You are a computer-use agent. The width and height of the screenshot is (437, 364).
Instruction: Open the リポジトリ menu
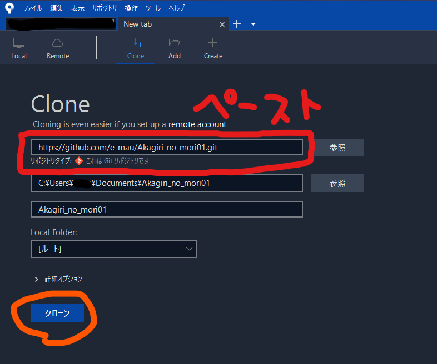[x=104, y=8]
